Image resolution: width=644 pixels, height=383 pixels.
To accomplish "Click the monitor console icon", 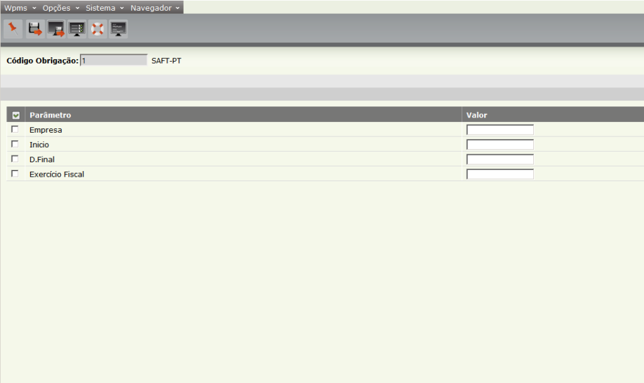I will click(x=118, y=29).
